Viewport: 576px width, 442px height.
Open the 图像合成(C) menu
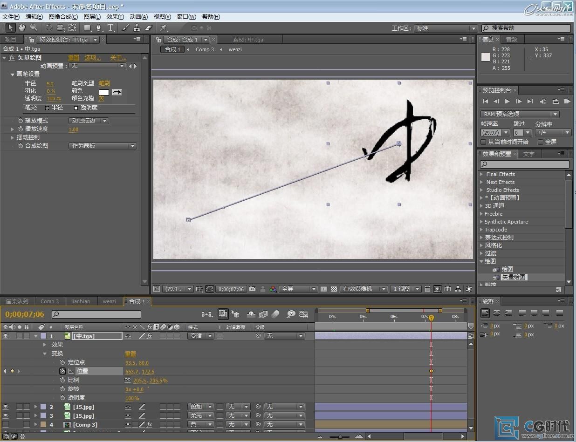tap(63, 17)
